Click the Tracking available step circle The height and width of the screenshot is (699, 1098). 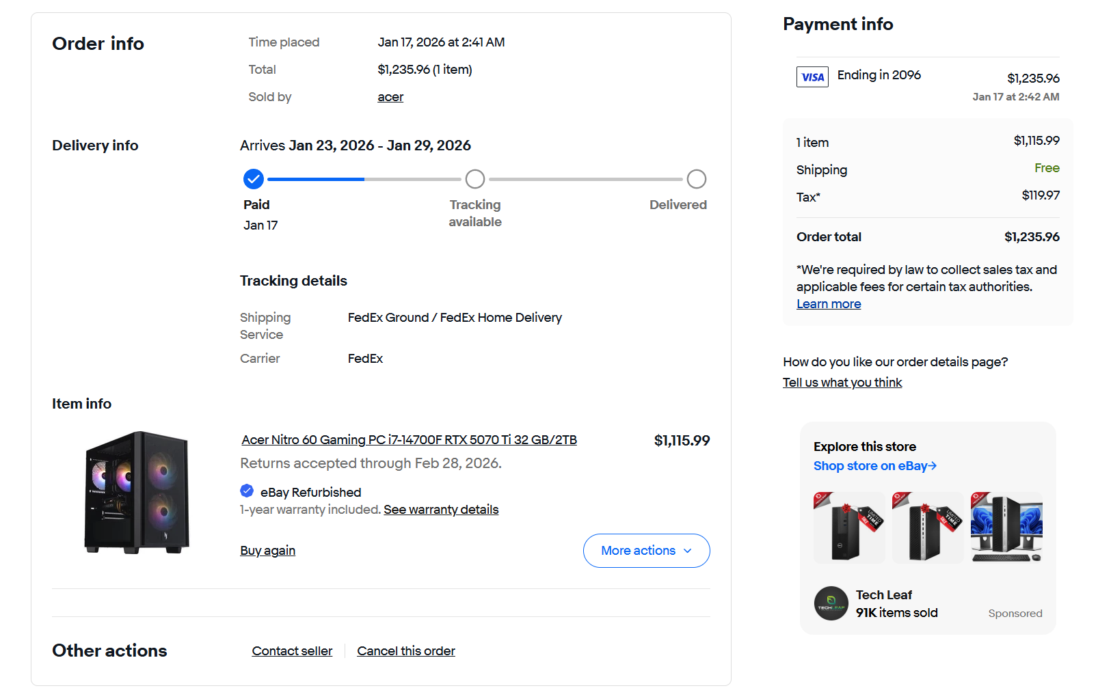coord(475,179)
